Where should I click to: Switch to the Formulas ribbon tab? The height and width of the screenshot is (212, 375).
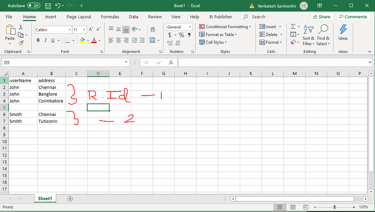(110, 17)
